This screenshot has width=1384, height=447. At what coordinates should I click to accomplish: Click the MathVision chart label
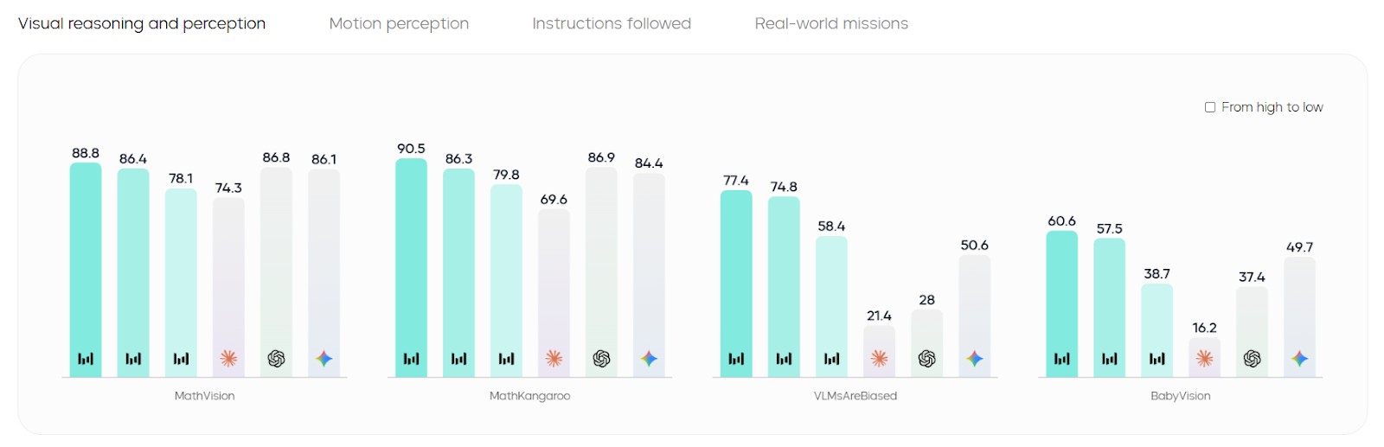point(204,396)
